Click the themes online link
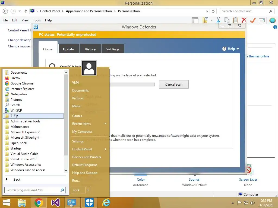The height and width of the screenshot is (208, 278). coord(259,56)
